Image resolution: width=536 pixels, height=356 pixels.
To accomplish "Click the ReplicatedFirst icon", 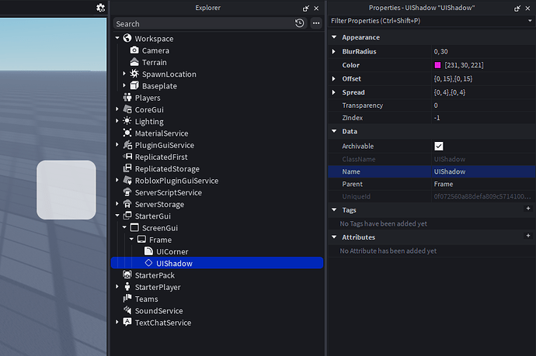I will pyautogui.click(x=127, y=157).
